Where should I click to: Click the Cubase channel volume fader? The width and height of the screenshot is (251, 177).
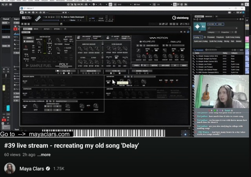[4, 88]
